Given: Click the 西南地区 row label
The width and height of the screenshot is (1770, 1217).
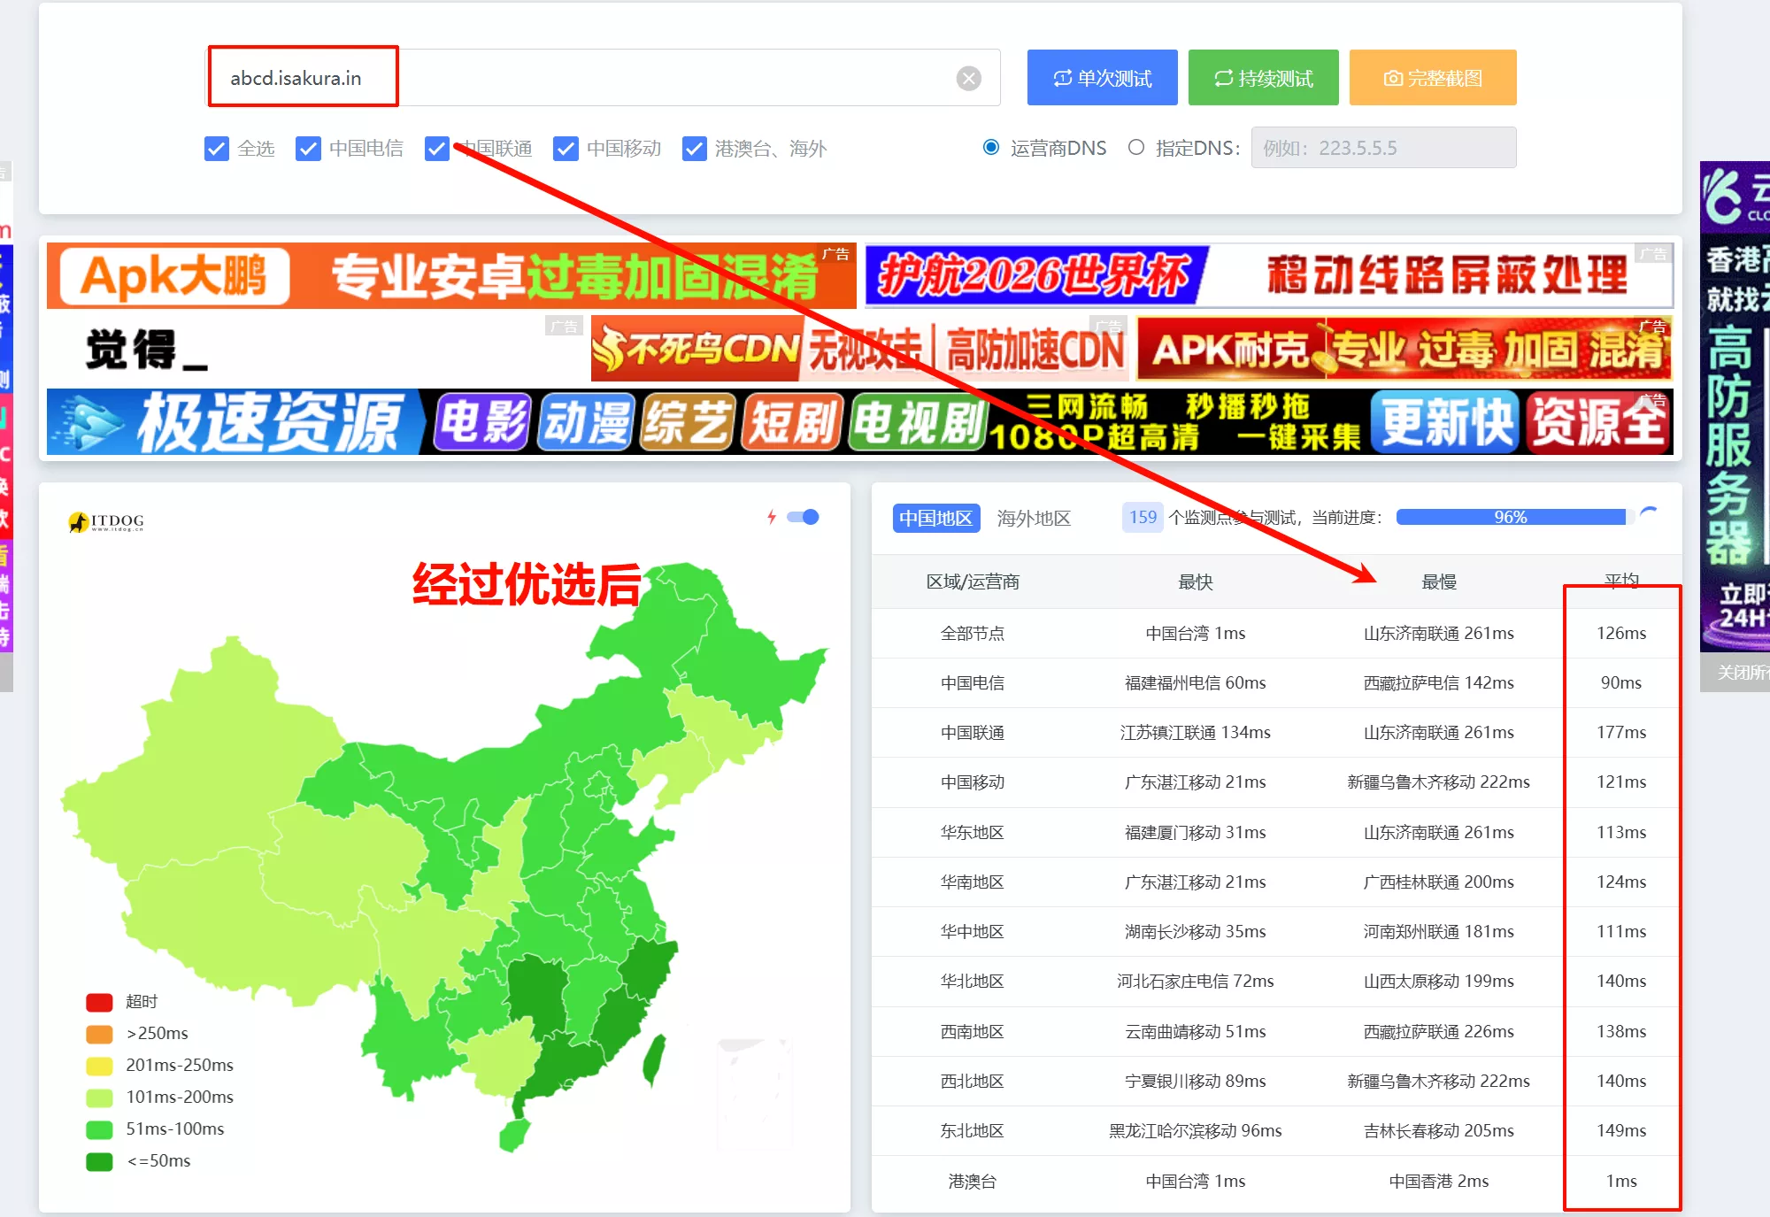Looking at the screenshot, I should (x=973, y=1031).
